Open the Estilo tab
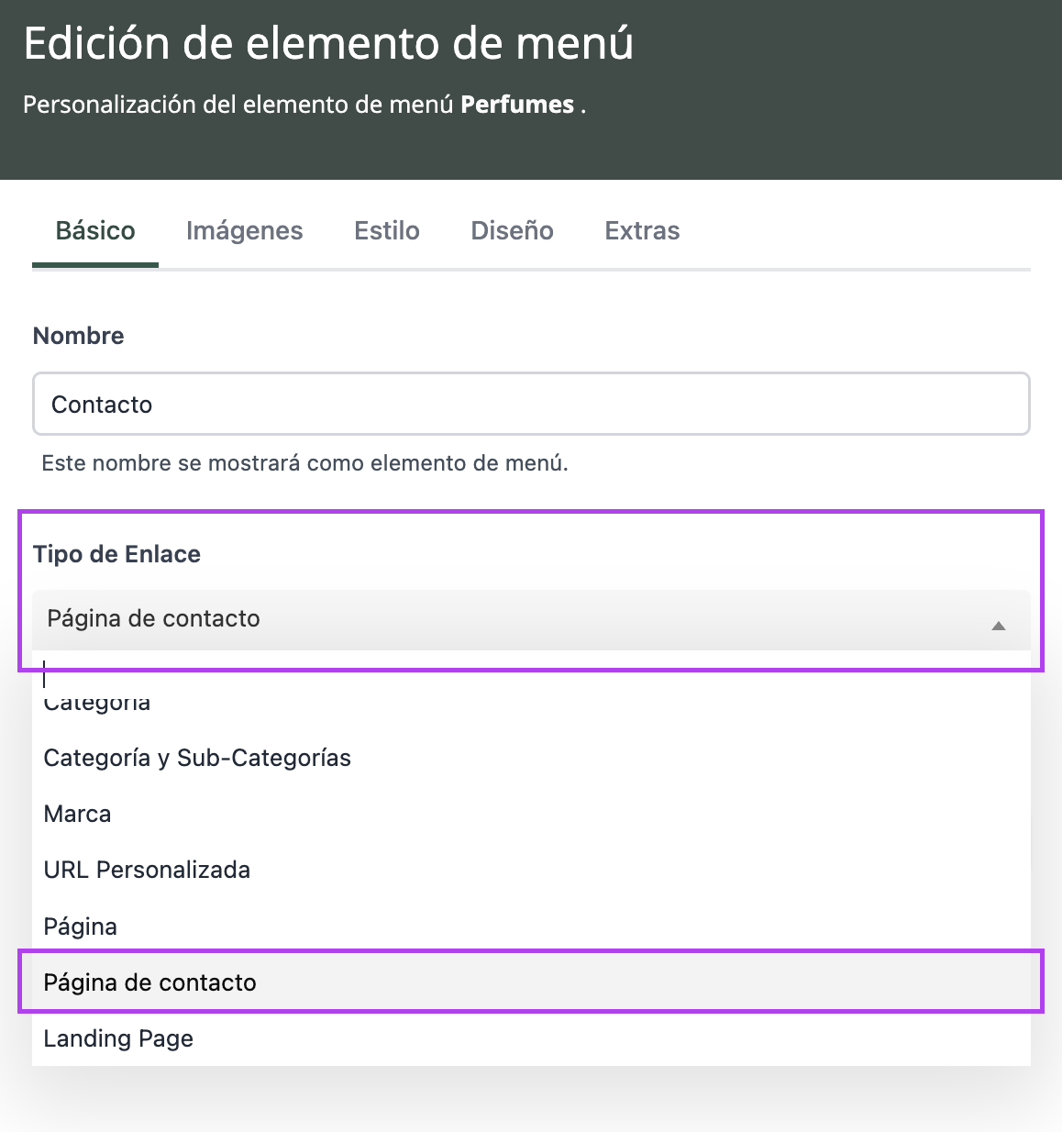 point(387,231)
